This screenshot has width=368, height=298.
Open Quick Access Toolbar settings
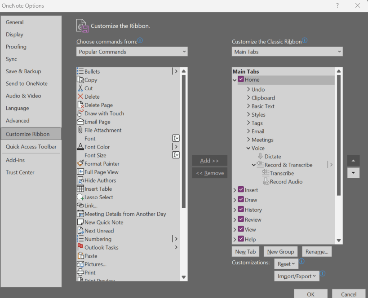pos(31,147)
